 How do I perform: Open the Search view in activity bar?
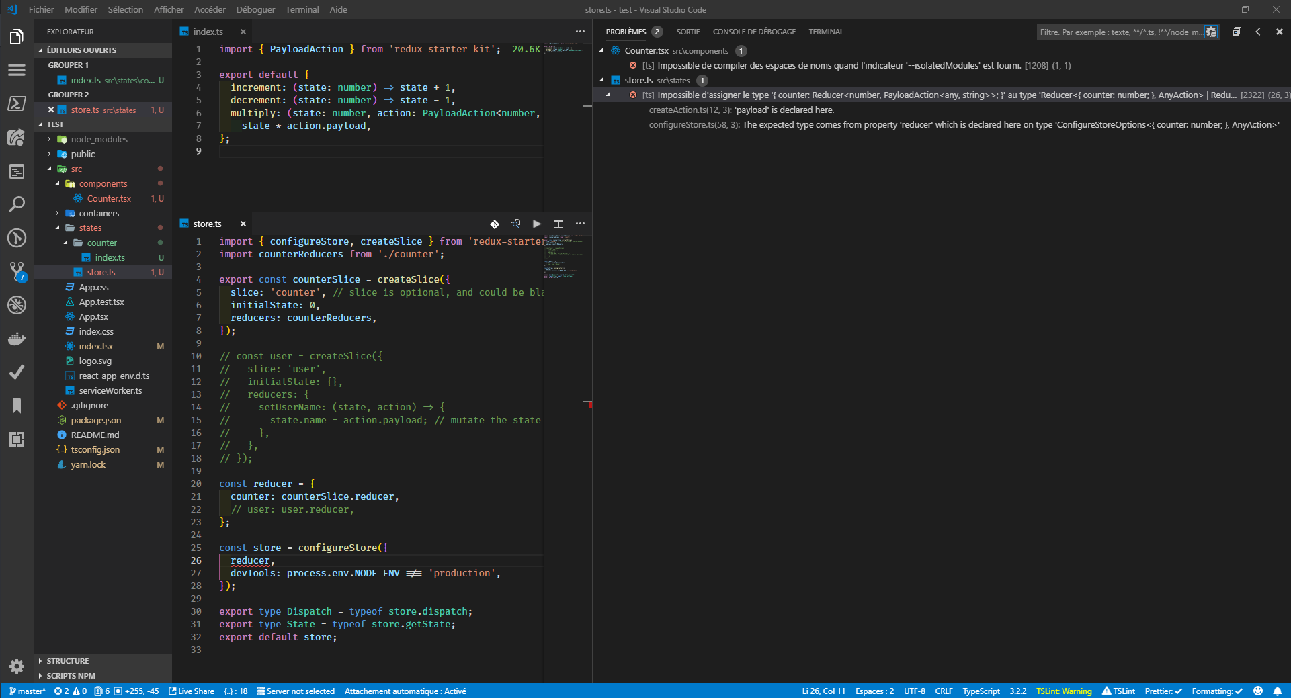[17, 204]
